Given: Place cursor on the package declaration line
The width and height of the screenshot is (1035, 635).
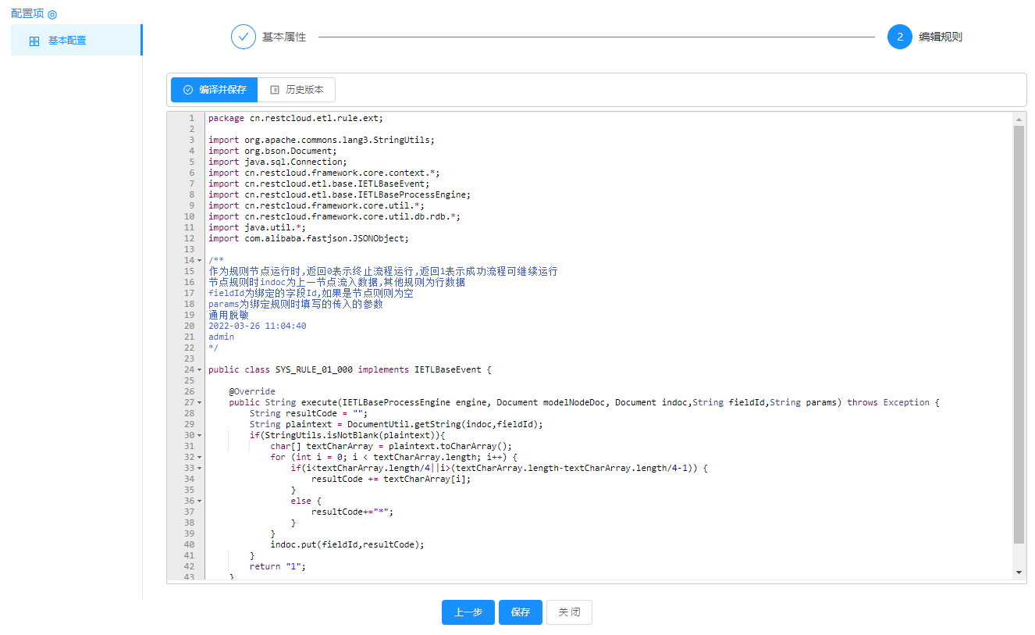Looking at the screenshot, I should (295, 118).
